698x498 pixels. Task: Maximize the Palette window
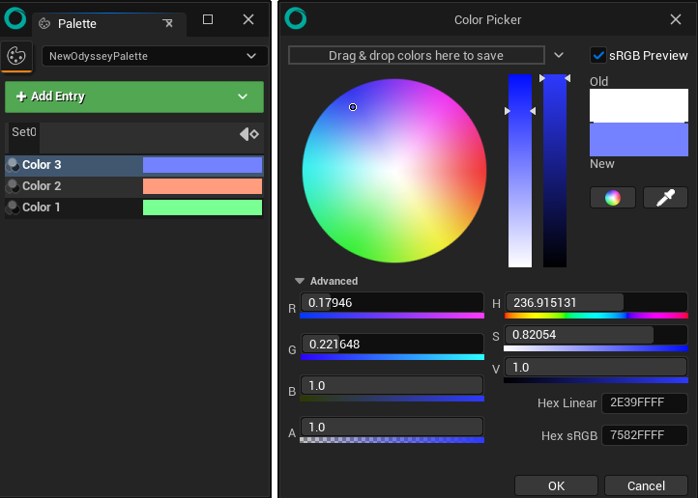point(208,19)
